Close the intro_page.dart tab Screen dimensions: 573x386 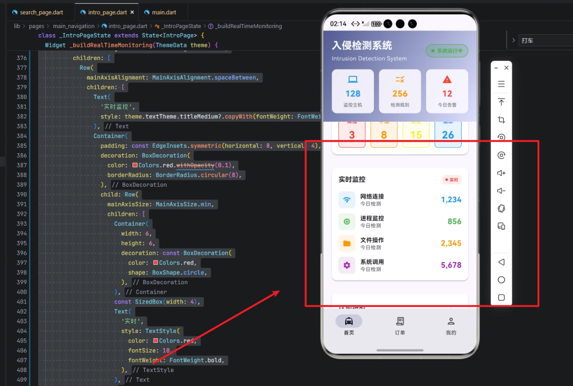pyautogui.click(x=133, y=12)
